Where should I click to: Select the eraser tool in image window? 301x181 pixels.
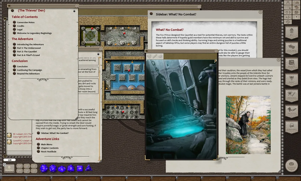point(161,56)
